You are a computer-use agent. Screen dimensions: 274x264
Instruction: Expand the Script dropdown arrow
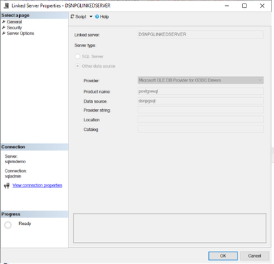tap(90, 16)
